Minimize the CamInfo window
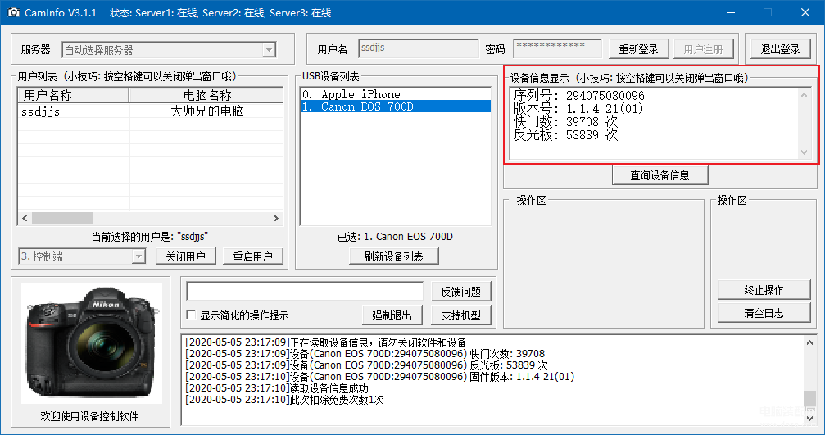 731,12
